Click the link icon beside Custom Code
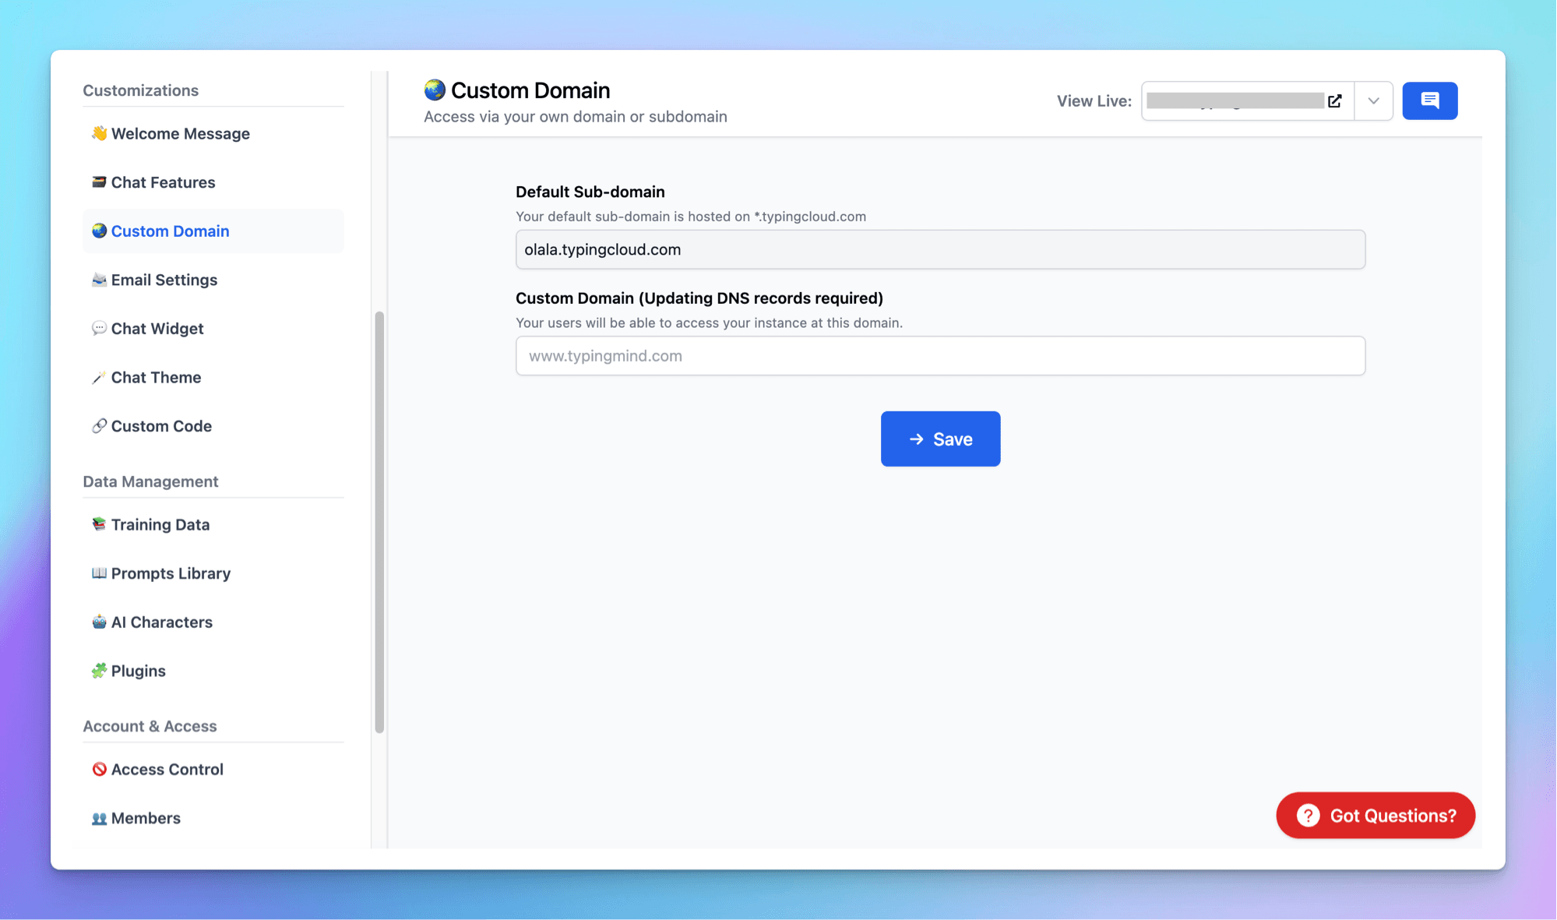The image size is (1557, 920). pyautogui.click(x=99, y=425)
